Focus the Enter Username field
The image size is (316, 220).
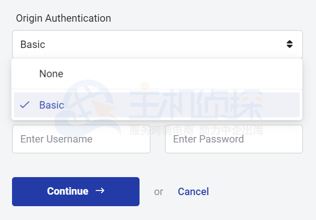point(81,139)
